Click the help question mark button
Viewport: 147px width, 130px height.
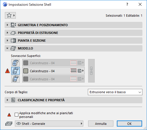127,4
